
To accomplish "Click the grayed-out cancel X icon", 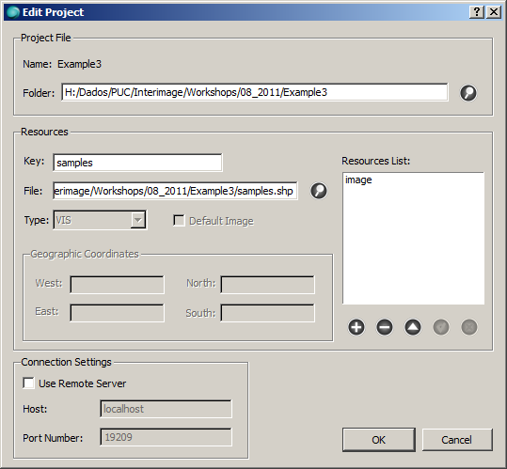I will point(468,327).
